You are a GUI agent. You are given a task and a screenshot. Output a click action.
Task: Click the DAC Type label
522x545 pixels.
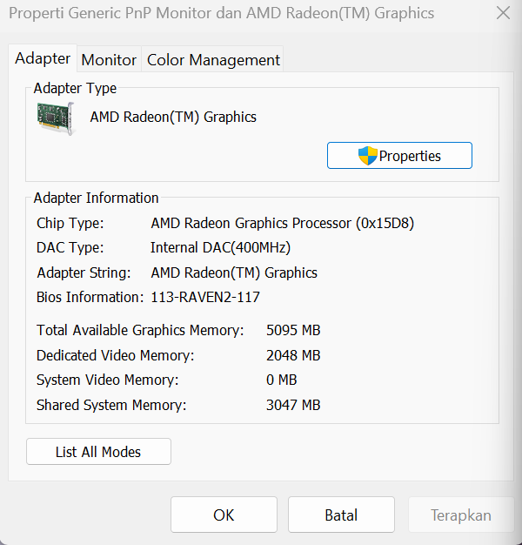click(70, 248)
